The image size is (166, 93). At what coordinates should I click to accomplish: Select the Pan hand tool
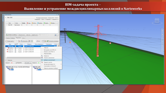[162, 34]
